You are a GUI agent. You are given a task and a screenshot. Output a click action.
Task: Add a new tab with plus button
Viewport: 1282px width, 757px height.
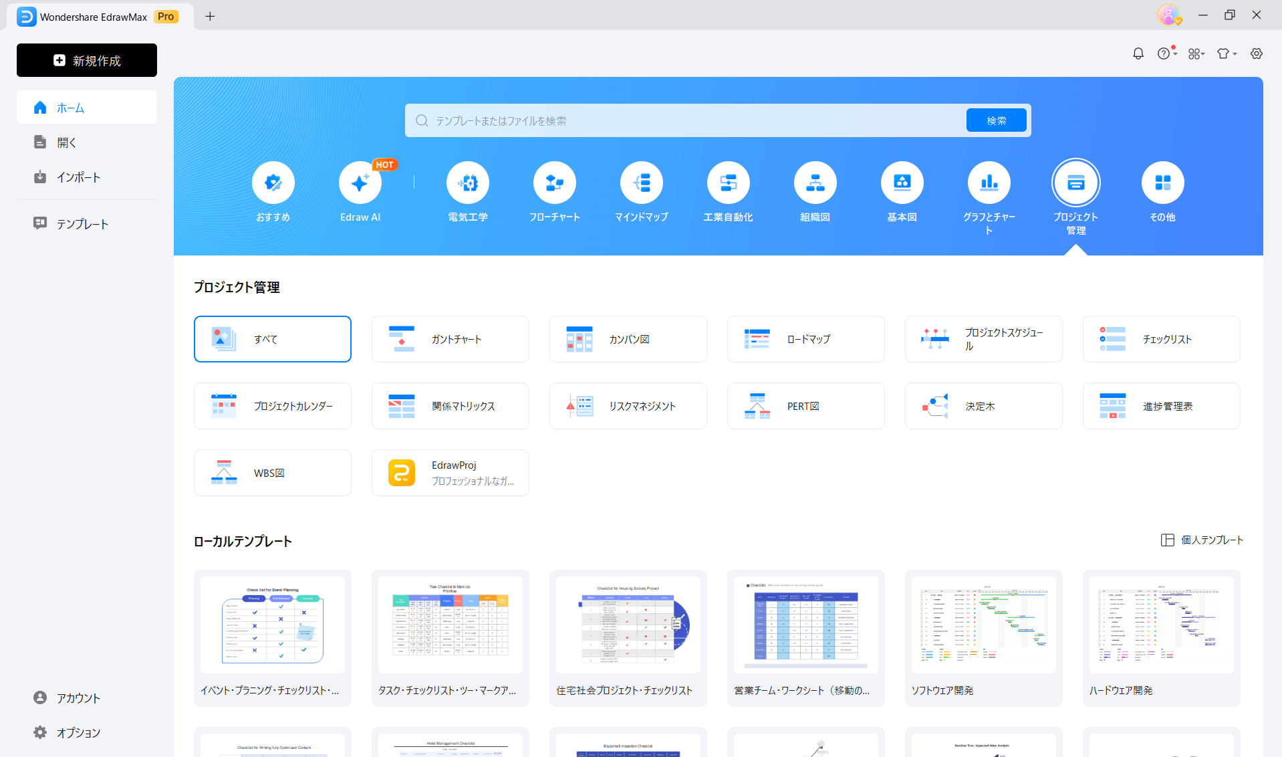pos(210,16)
